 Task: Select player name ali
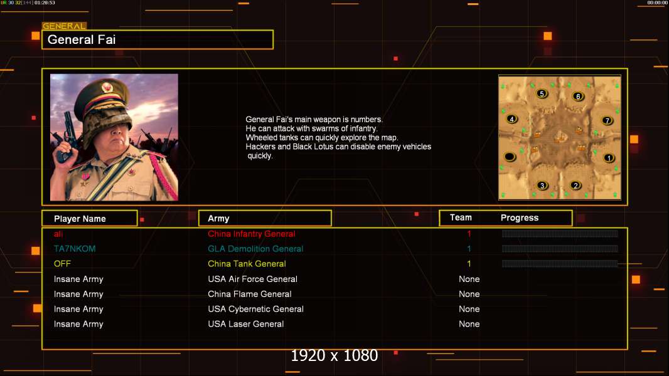(x=58, y=234)
